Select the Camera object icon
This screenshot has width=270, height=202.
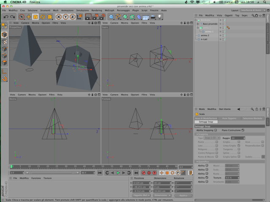point(153,17)
